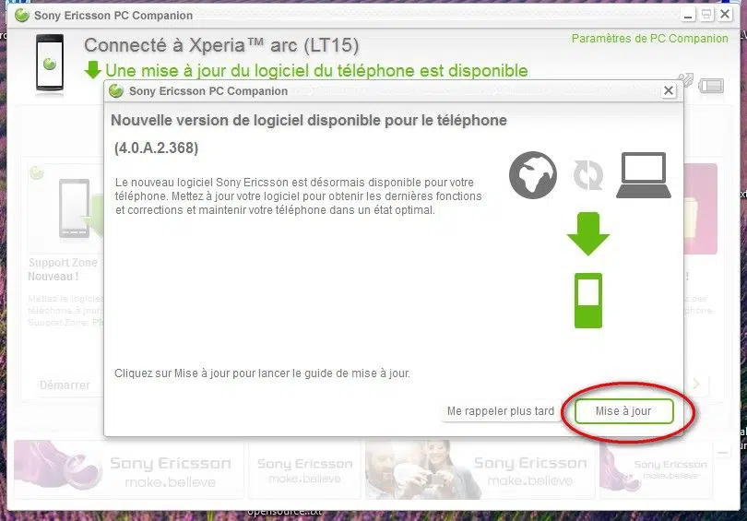The width and height of the screenshot is (747, 521).
Task: Click the Démarrer button in Support Zone
Action: pos(65,385)
